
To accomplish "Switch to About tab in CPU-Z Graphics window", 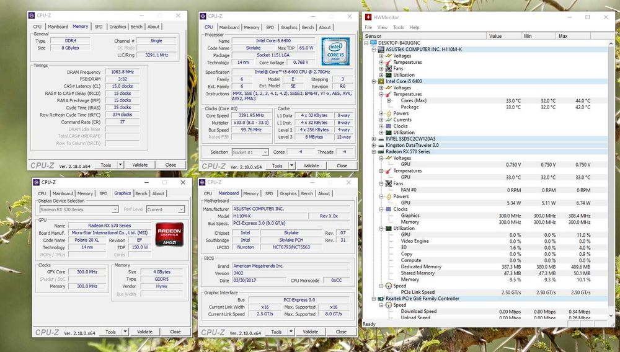I will [x=158, y=193].
